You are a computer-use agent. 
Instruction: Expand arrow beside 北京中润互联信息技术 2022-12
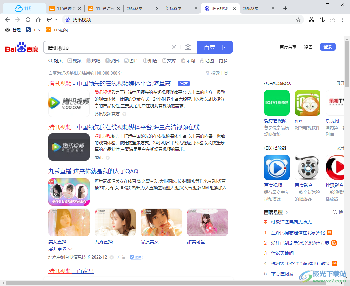112,257
